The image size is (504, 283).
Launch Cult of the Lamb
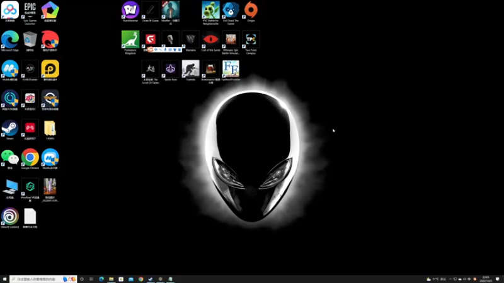tap(210, 41)
